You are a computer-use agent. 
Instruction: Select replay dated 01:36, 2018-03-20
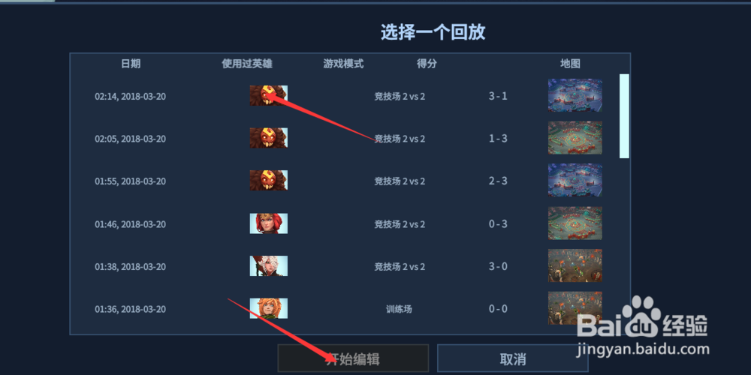click(x=130, y=309)
